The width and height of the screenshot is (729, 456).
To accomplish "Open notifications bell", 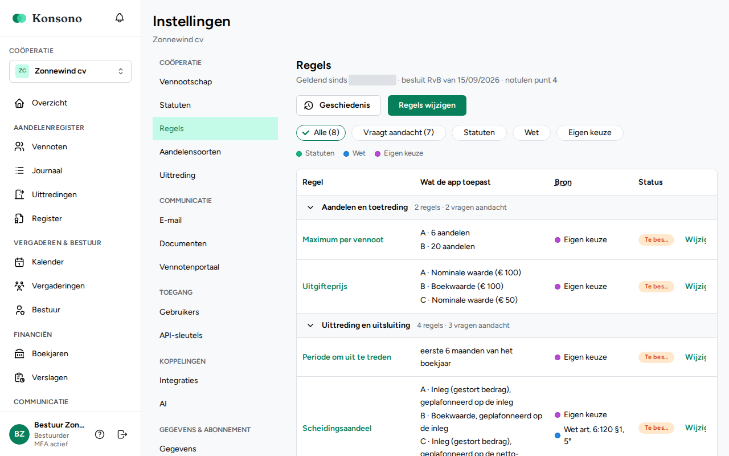I will pos(120,18).
